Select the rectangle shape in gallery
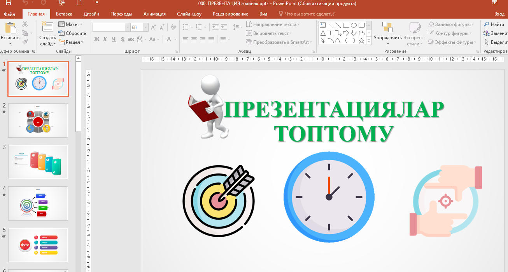508x272 pixels. coord(346,25)
